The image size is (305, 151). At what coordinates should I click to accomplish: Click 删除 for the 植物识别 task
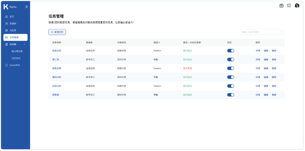click(x=274, y=77)
